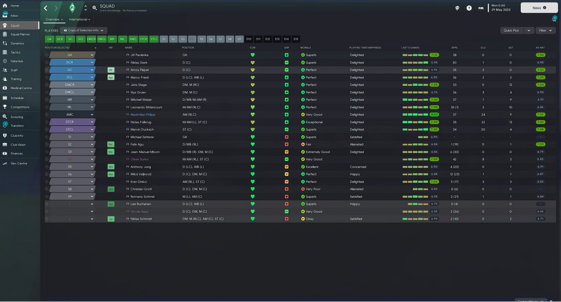The image size is (561, 302).
Task: Open the notification icon with badge 5
Action: click(x=554, y=19)
